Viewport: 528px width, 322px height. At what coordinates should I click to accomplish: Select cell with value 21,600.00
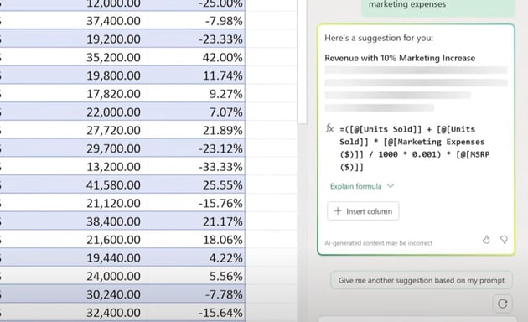(x=74, y=240)
